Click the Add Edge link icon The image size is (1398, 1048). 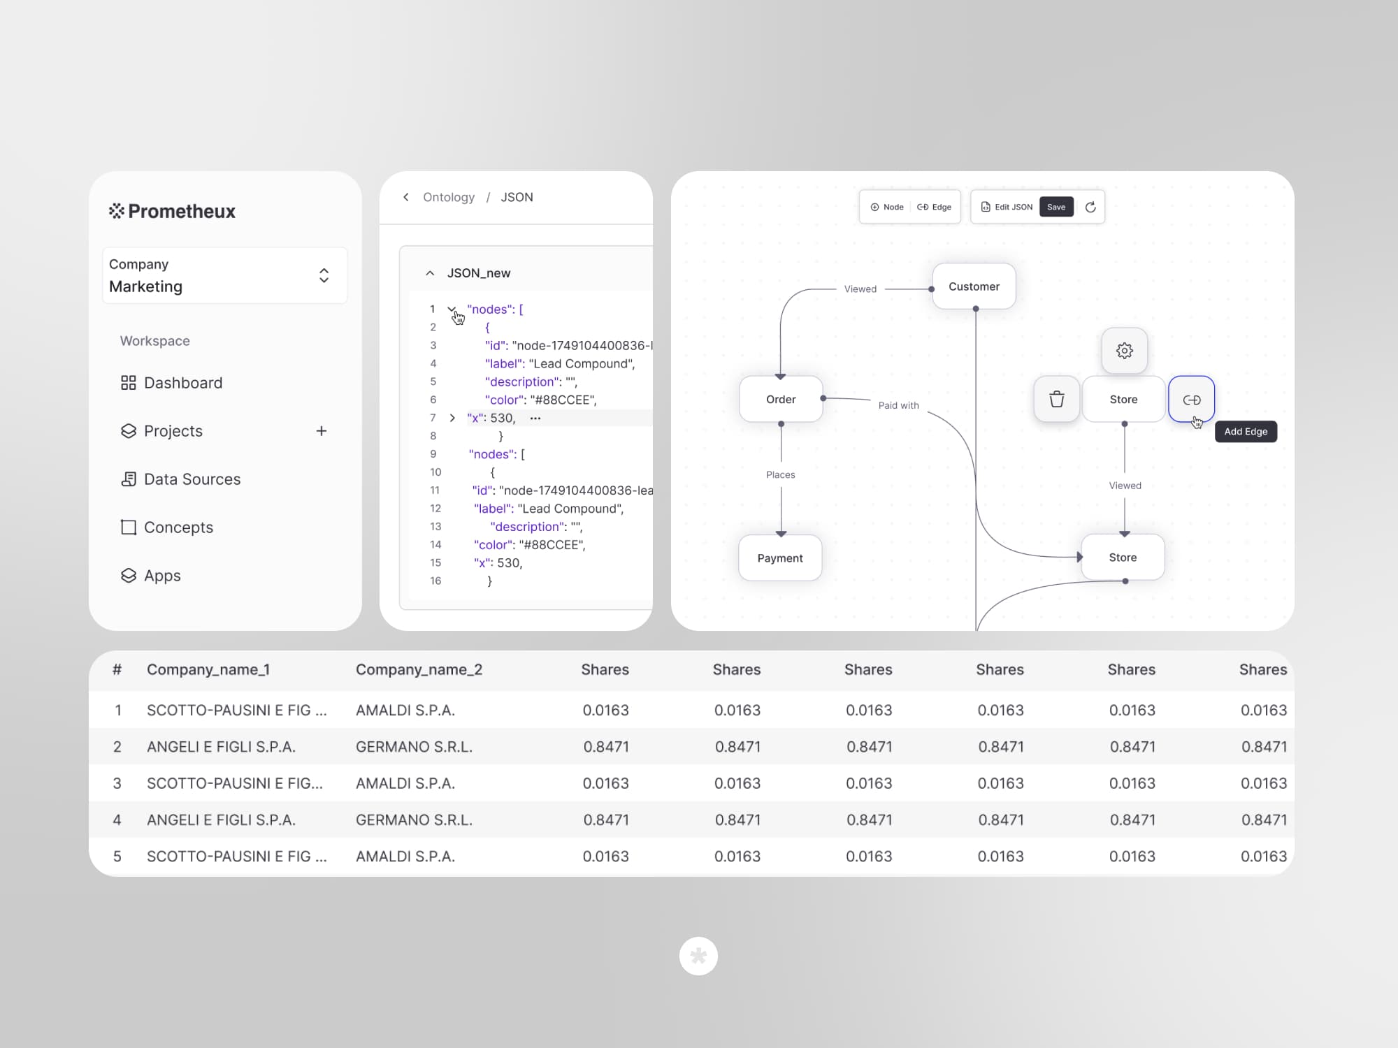(x=1191, y=400)
